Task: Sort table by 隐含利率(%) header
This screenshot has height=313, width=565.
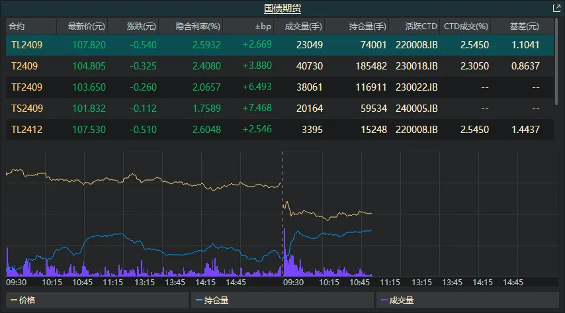Action: [x=198, y=26]
